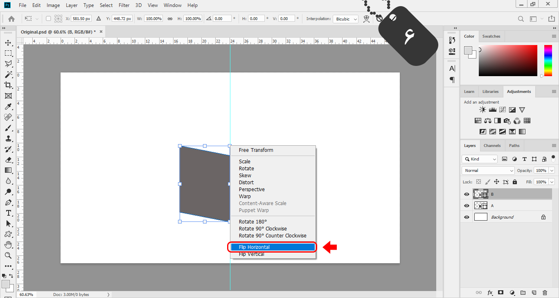This screenshot has width=559, height=298.
Task: Click inside the color picker field
Action: tap(508, 61)
